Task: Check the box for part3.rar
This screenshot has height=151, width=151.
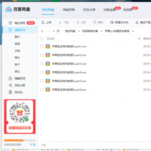Action: pos(42,64)
